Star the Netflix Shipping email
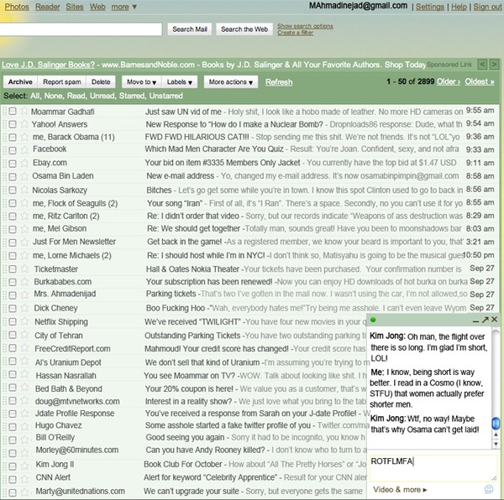The width and height of the screenshot is (504, 500). [x=24, y=321]
